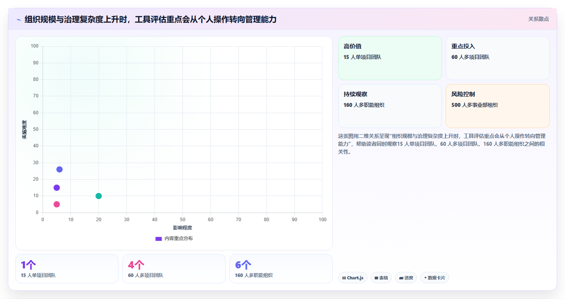Click the 影响程度 x-axis title
565x299 pixels.
pyautogui.click(x=183, y=228)
